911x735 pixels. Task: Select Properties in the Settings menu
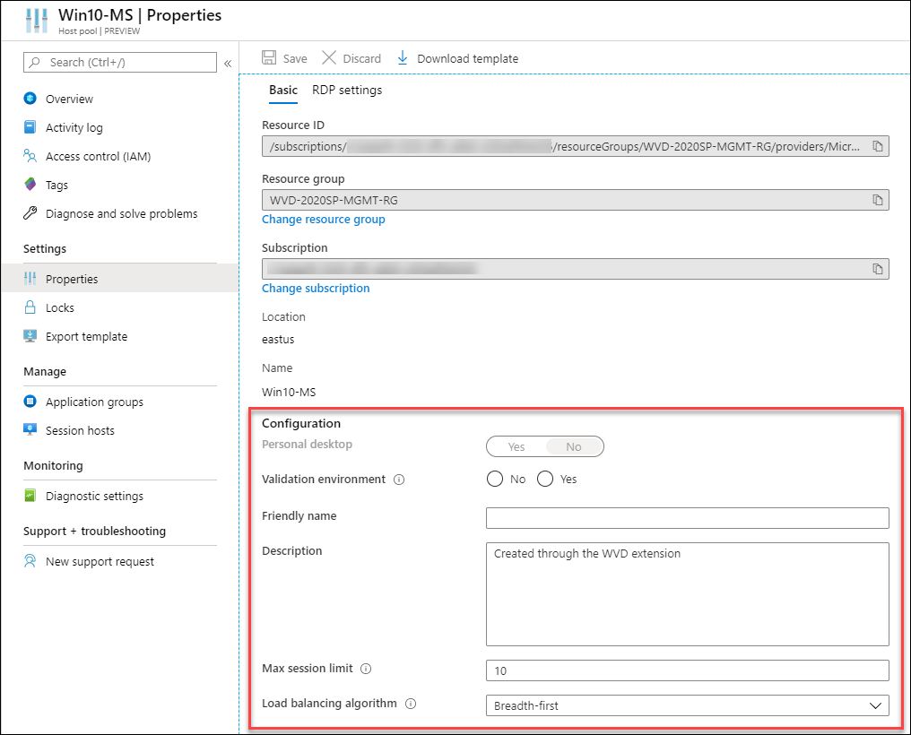click(119, 279)
